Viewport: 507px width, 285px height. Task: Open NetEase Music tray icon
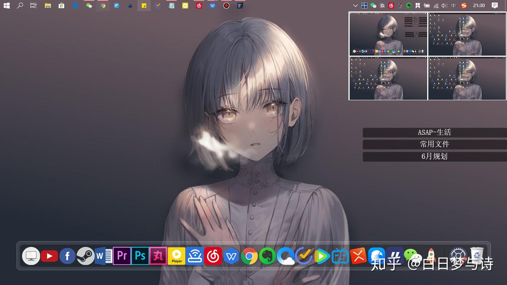(391, 6)
